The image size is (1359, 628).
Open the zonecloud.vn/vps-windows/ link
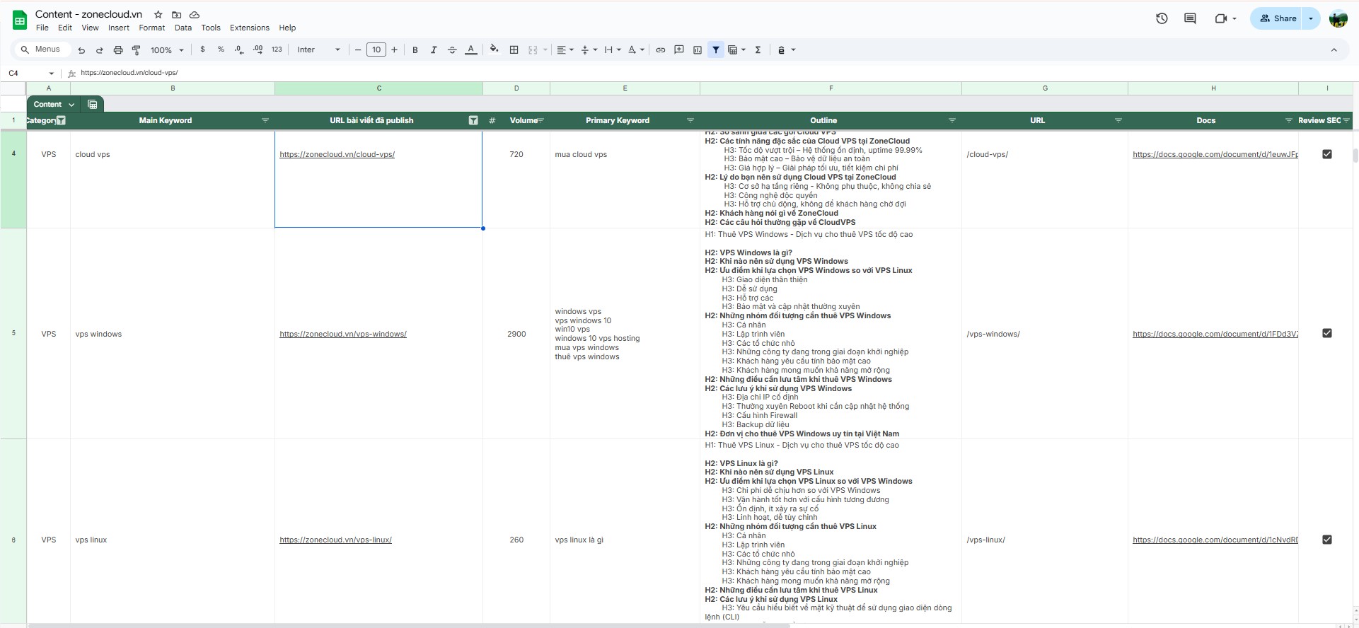(343, 334)
